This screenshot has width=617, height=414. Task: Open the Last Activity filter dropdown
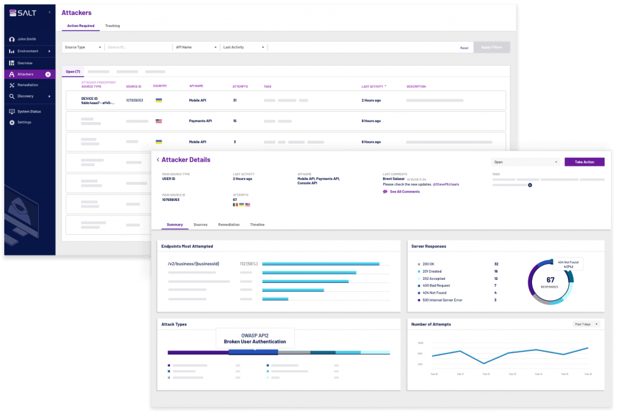[x=243, y=47]
